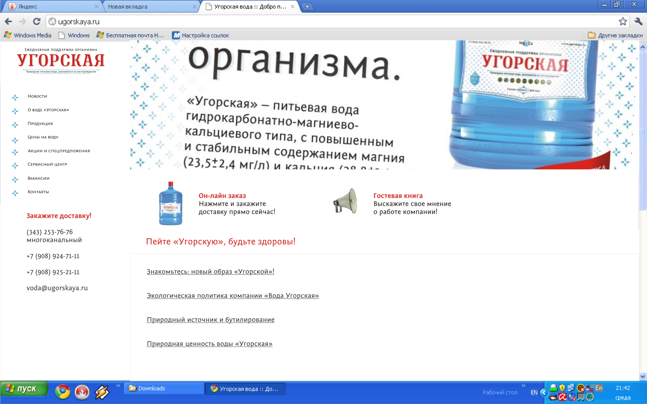Launch Chrome from the quick launch bar

(63, 392)
